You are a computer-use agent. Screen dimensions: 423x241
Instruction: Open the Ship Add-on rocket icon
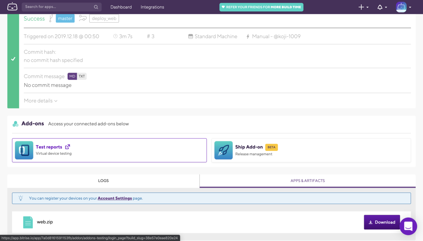pyautogui.click(x=223, y=150)
